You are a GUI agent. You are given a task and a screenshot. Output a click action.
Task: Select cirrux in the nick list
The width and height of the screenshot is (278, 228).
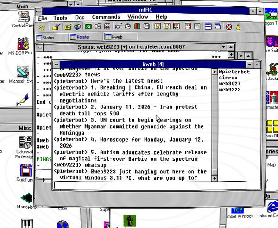pyautogui.click(x=228, y=78)
